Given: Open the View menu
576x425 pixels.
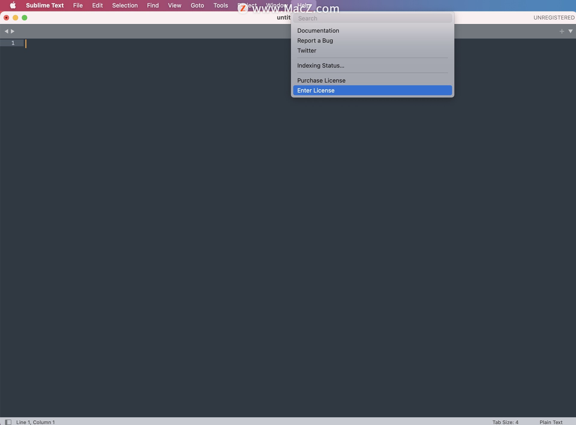Looking at the screenshot, I should tap(175, 5).
